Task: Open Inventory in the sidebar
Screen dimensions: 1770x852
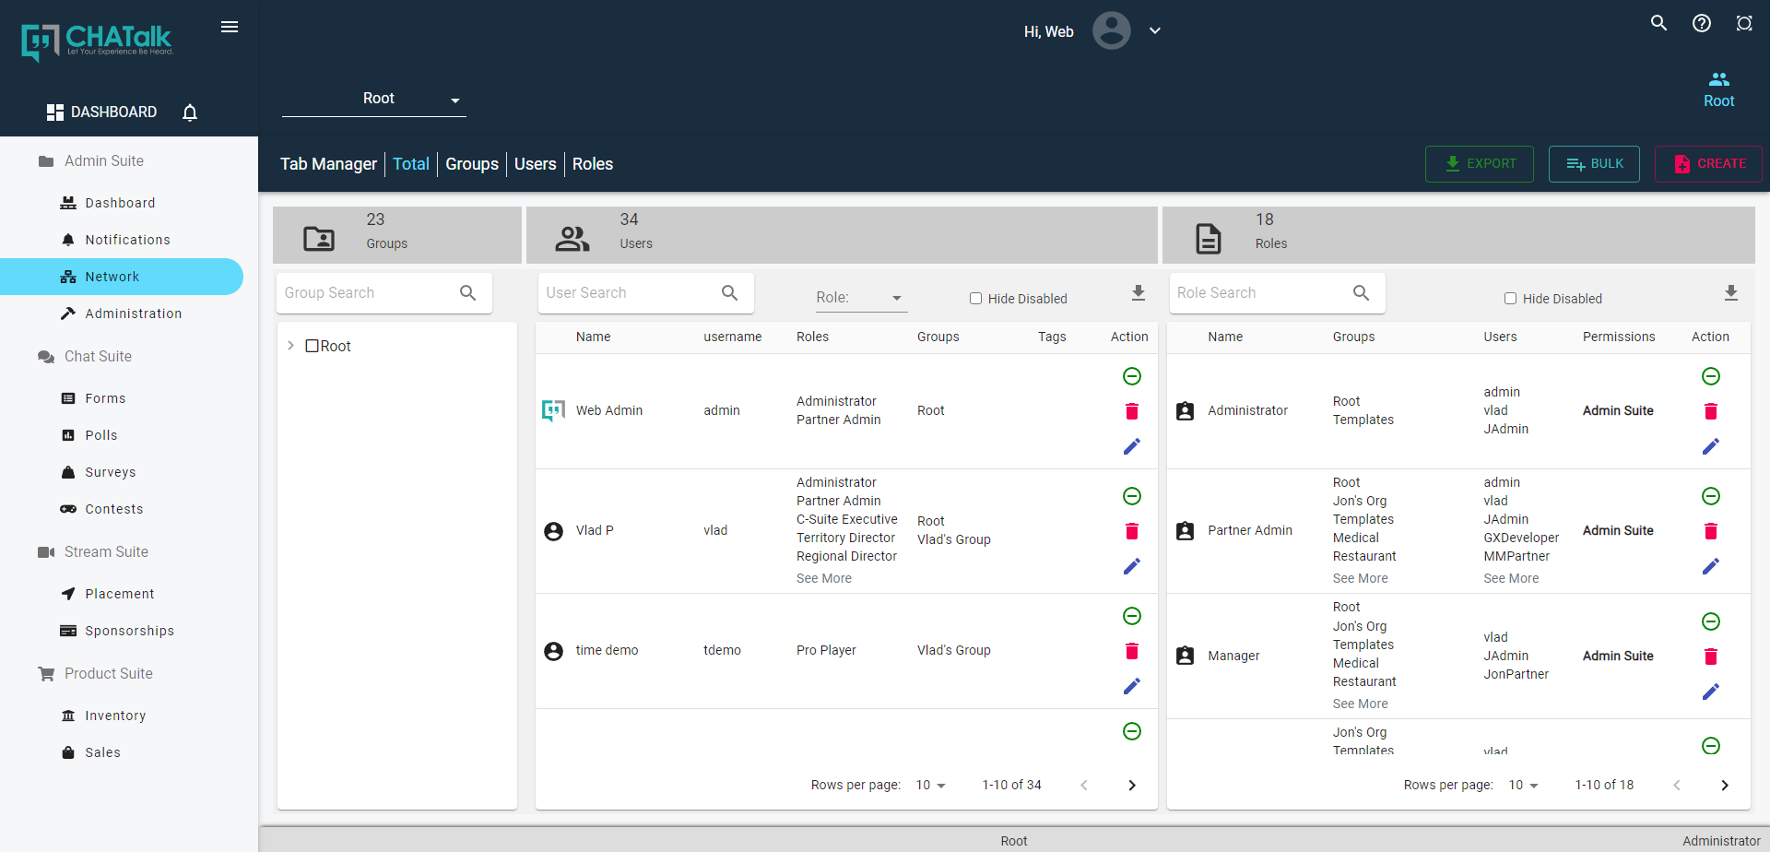Action: click(x=122, y=716)
